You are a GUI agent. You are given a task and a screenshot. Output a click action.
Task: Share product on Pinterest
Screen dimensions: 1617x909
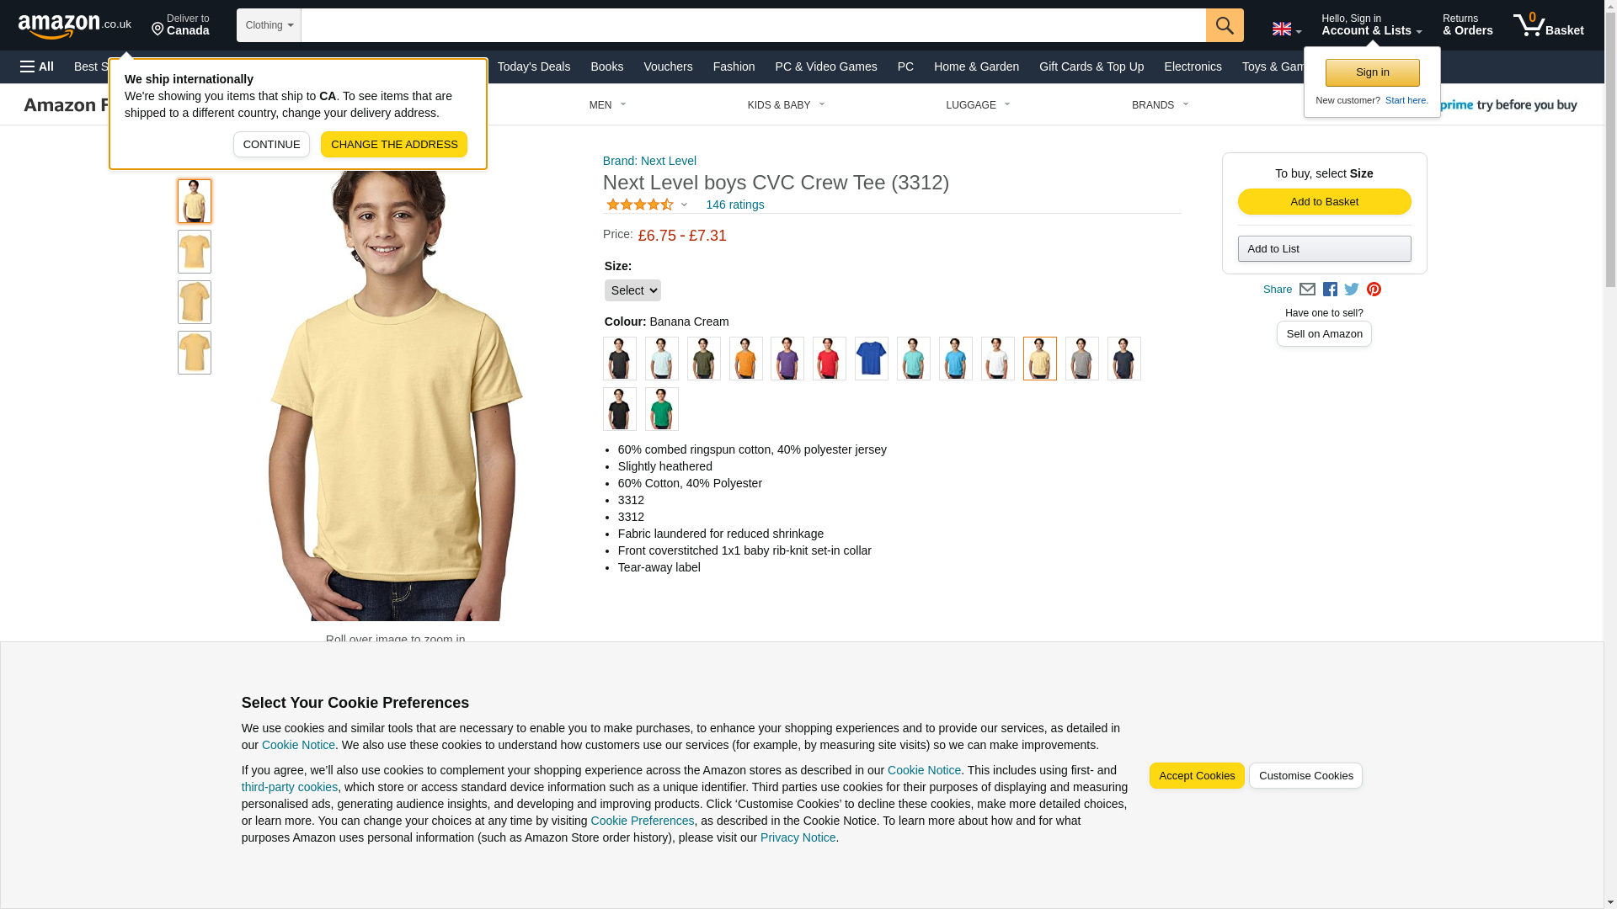pos(1374,289)
